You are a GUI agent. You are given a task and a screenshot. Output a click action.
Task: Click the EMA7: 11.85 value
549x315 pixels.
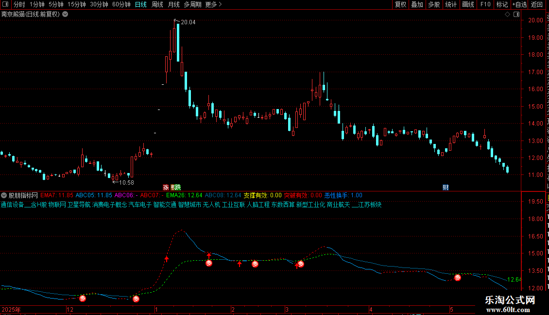[57, 195]
